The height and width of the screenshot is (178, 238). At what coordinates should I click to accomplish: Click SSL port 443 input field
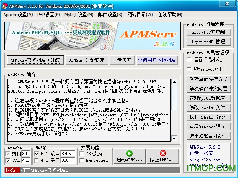[26, 160]
